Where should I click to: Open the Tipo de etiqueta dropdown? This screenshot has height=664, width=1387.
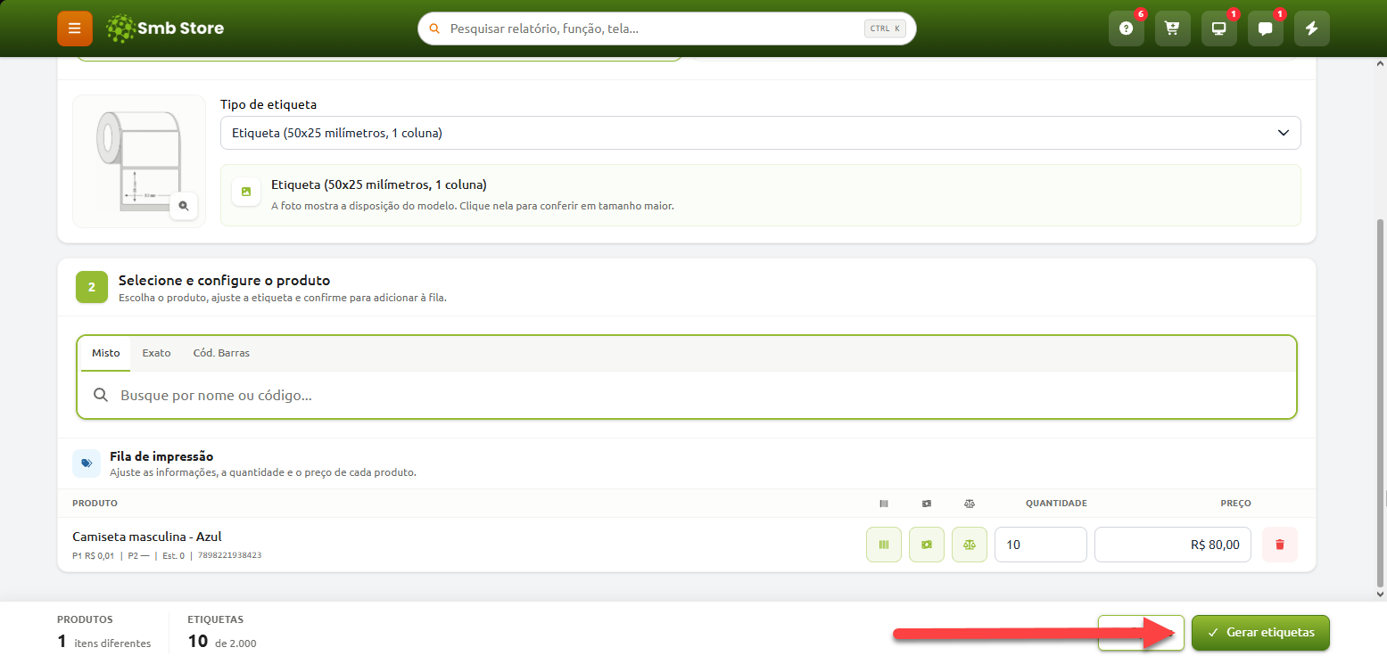coord(760,133)
